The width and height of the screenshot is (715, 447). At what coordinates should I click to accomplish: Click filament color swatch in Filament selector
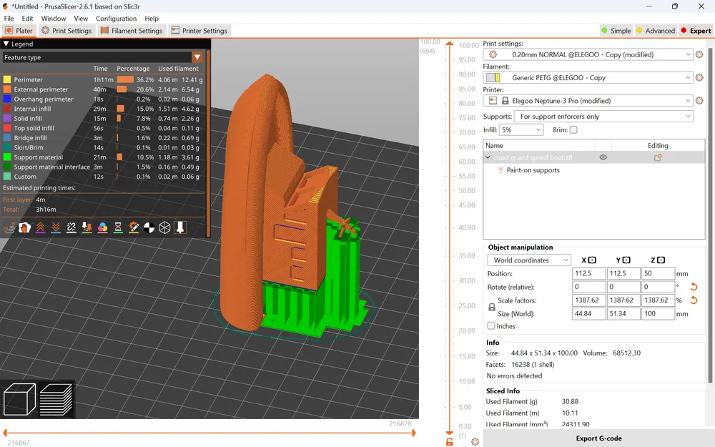click(x=493, y=77)
